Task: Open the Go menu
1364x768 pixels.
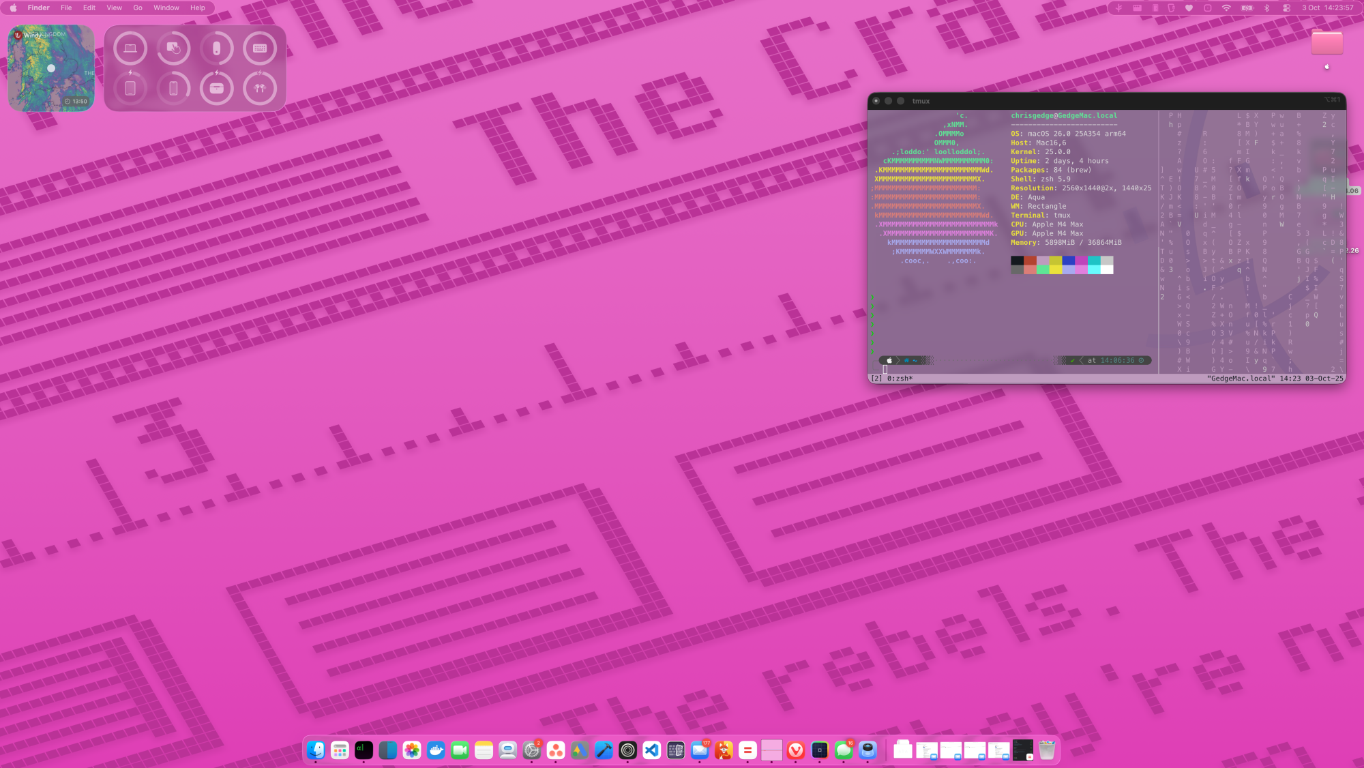Action: [x=138, y=8]
